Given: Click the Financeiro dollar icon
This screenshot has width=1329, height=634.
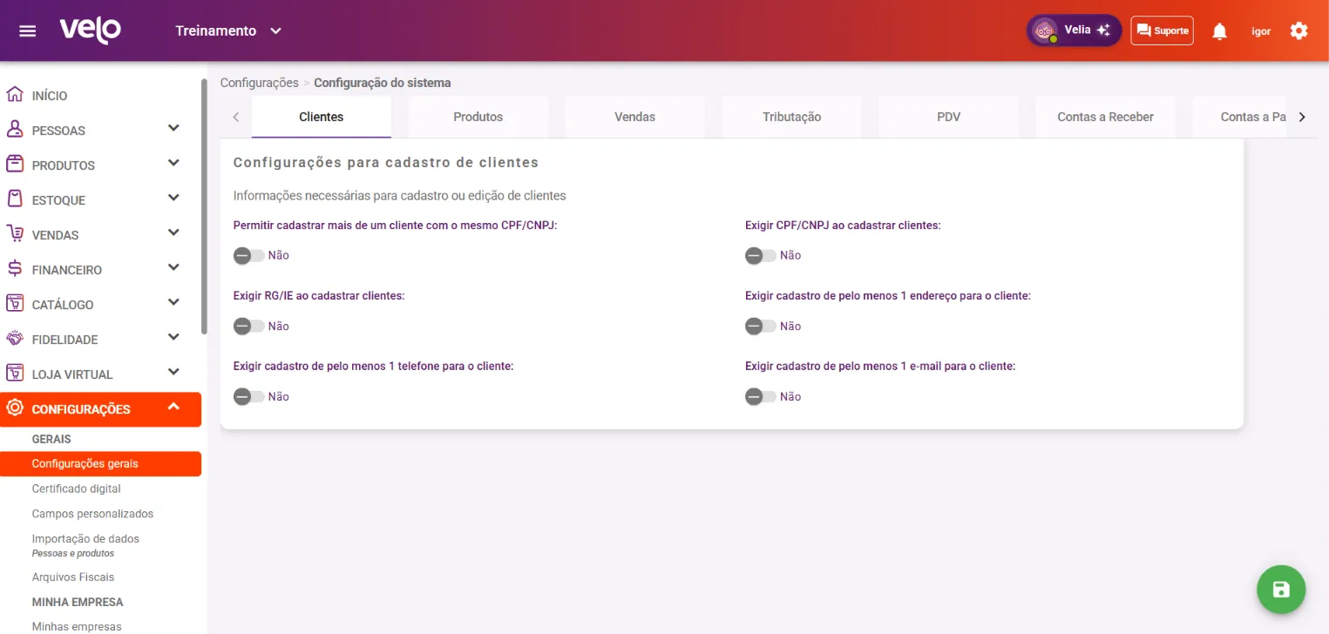Looking at the screenshot, I should 14,268.
